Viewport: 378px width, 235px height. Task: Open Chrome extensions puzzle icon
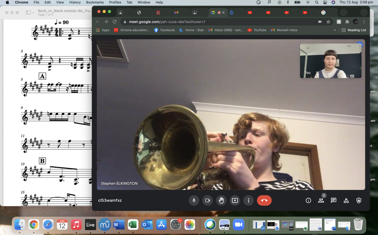click(347, 22)
